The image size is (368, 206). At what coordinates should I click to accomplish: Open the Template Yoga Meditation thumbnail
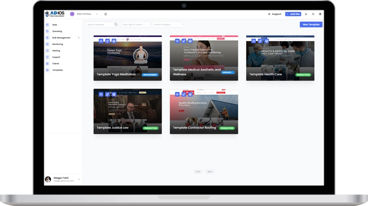coord(127,58)
